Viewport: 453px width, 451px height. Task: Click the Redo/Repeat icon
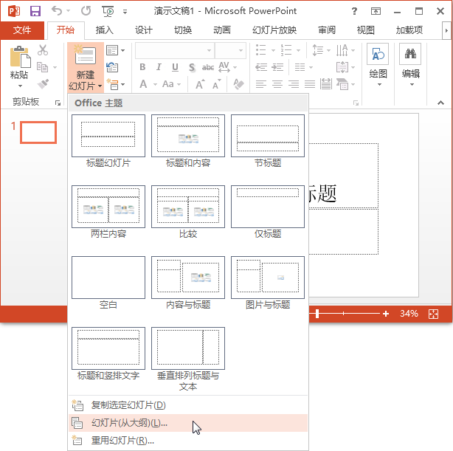click(x=86, y=11)
